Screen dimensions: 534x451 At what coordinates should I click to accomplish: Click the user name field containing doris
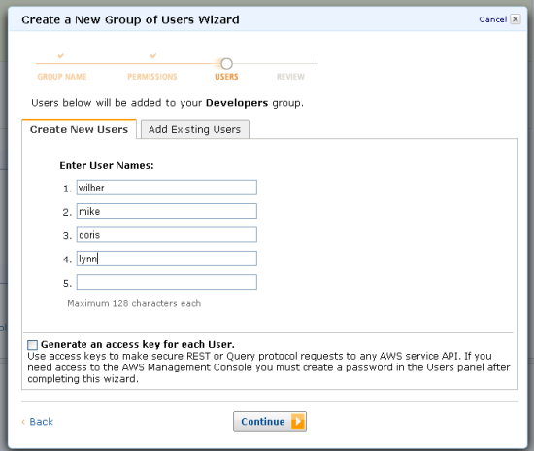167,235
